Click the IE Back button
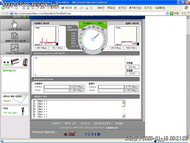This screenshot has width=190, height=143. pos(6,8)
